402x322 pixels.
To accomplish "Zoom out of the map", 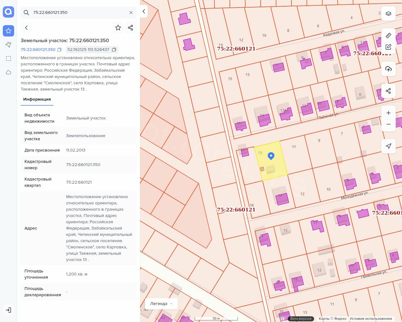I will [x=388, y=124].
